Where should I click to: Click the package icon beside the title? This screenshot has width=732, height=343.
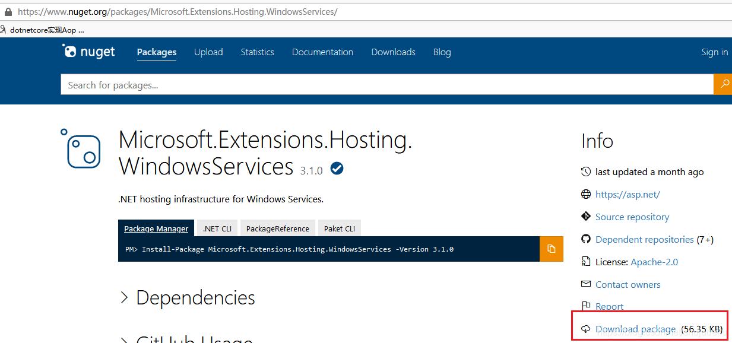tap(81, 149)
